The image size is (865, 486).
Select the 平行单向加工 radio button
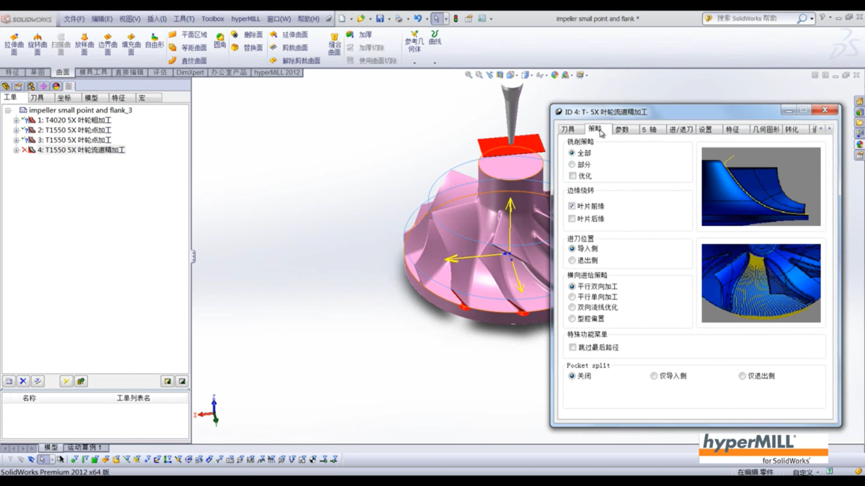[x=572, y=297]
